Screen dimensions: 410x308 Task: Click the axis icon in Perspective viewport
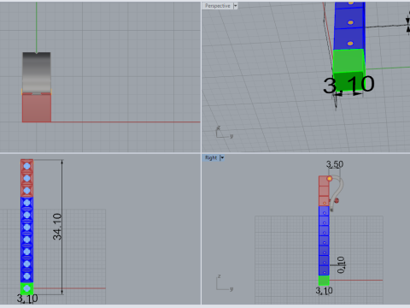[x=225, y=133]
